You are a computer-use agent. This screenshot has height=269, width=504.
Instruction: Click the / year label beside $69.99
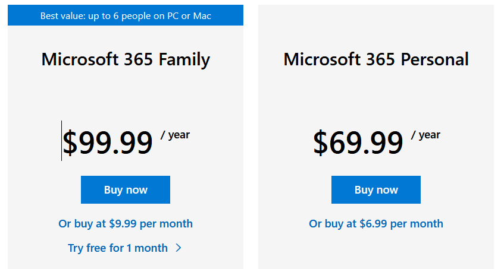(426, 135)
